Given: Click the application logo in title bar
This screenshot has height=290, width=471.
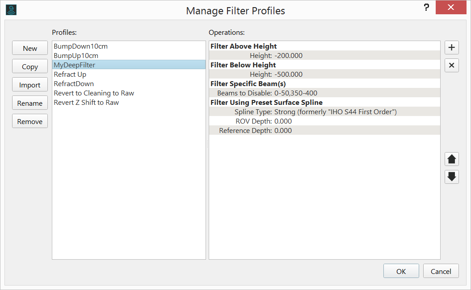Looking at the screenshot, I should pos(11,10).
